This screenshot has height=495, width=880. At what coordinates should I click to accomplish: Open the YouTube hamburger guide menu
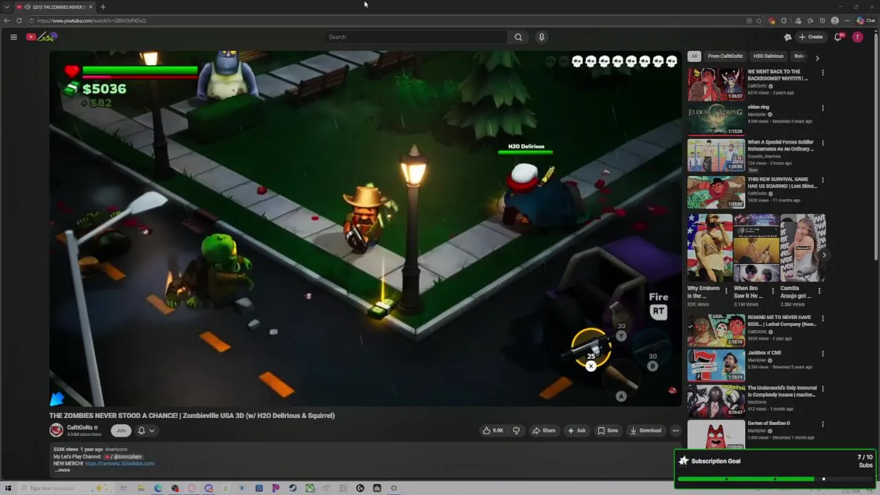pos(13,37)
